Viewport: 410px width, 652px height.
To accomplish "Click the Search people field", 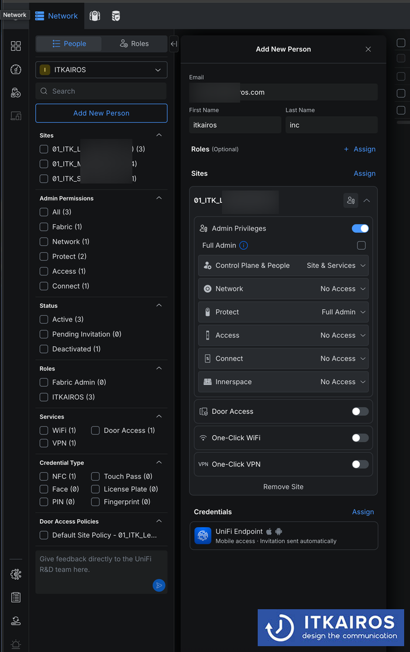I will 101,91.
